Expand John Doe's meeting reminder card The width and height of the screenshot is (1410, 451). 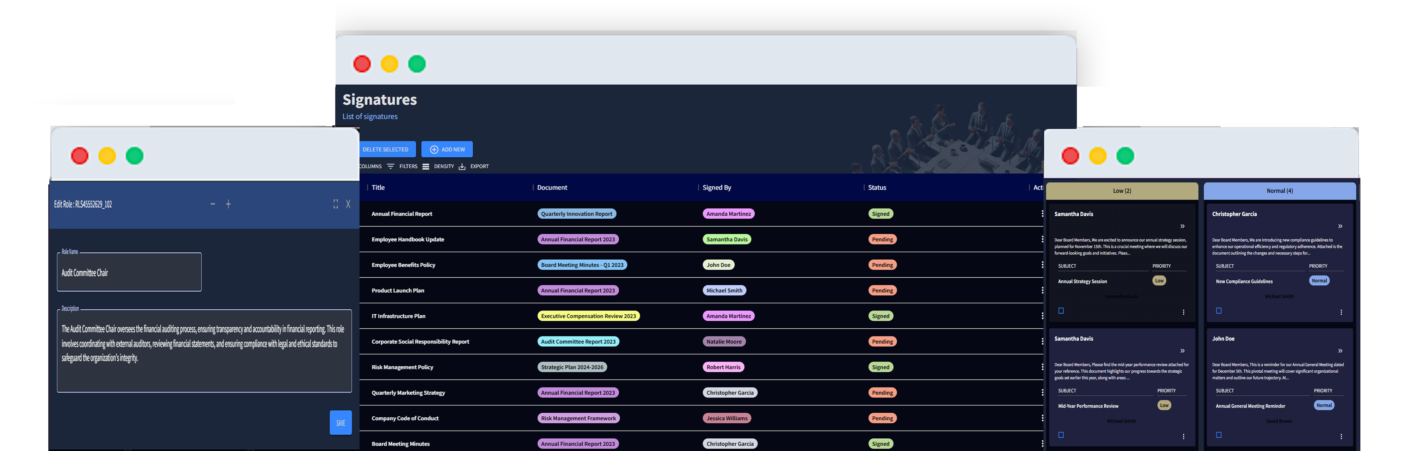tap(1340, 351)
